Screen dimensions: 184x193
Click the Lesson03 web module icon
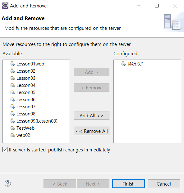click(x=12, y=78)
